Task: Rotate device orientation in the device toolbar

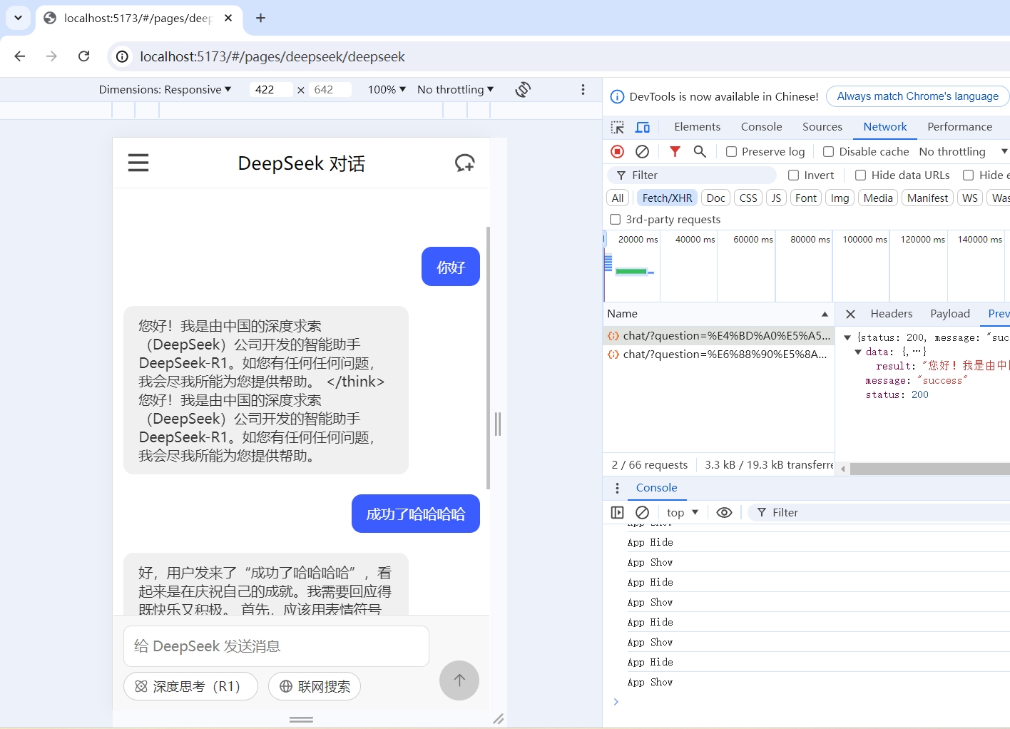Action: point(523,89)
